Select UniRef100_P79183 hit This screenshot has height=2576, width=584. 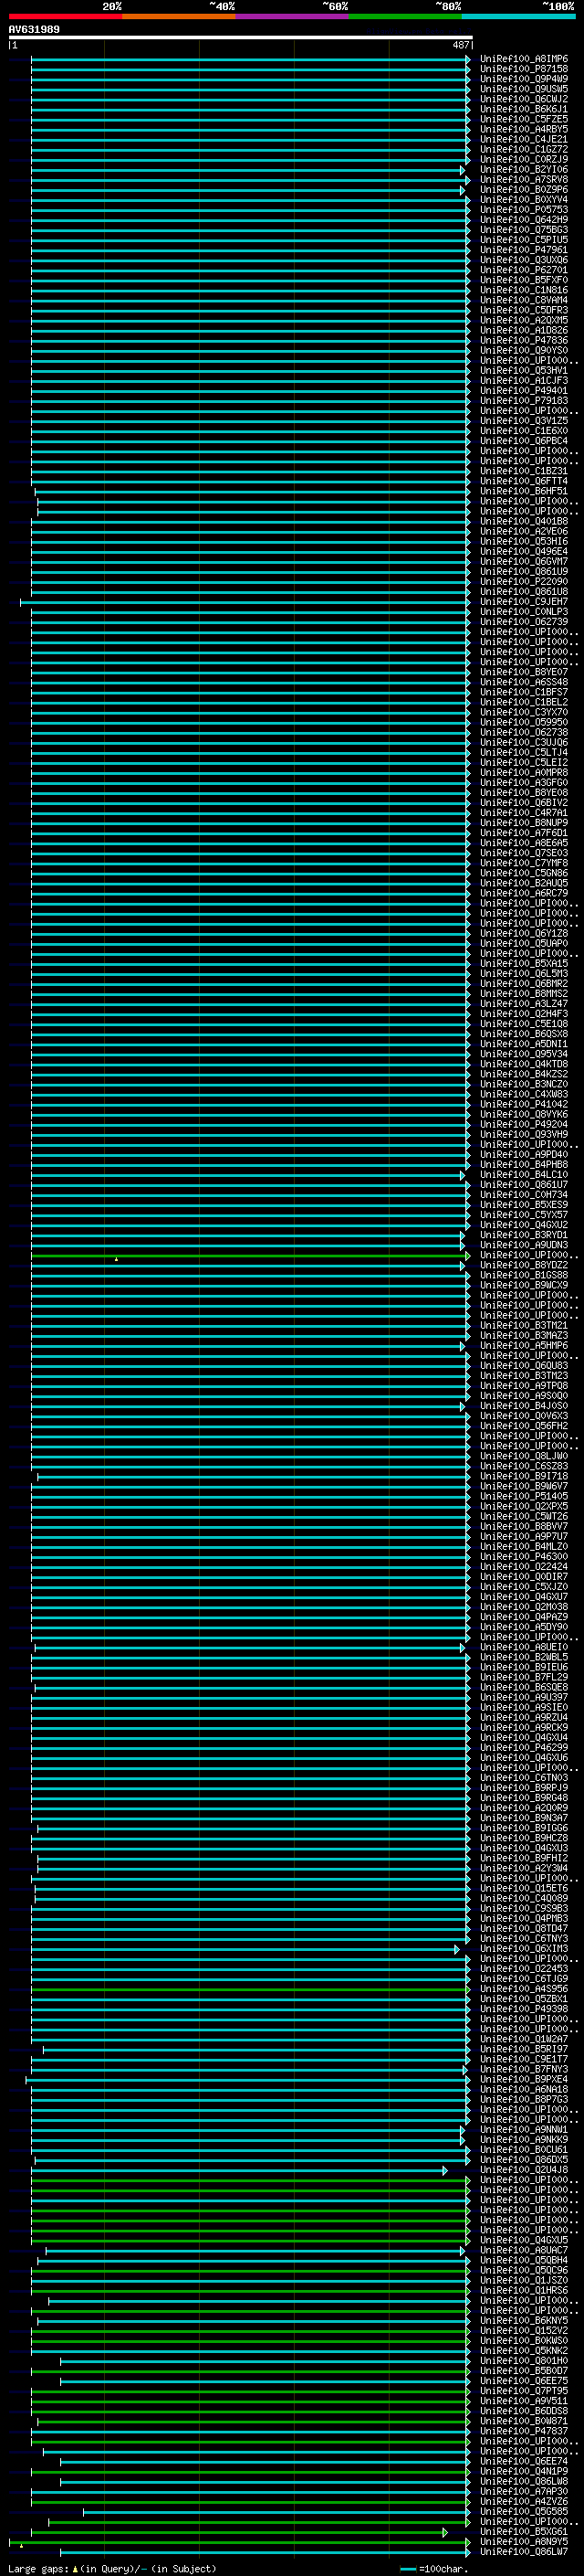pyautogui.click(x=523, y=401)
